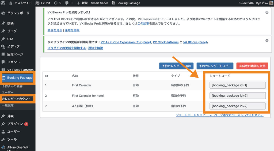The image size is (274, 151).
Task: Open the メディア menu in sidebar
Action: [x=13, y=47]
